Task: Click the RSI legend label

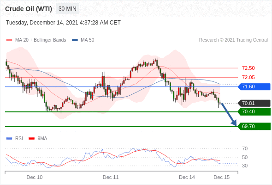Action: click(x=19, y=139)
